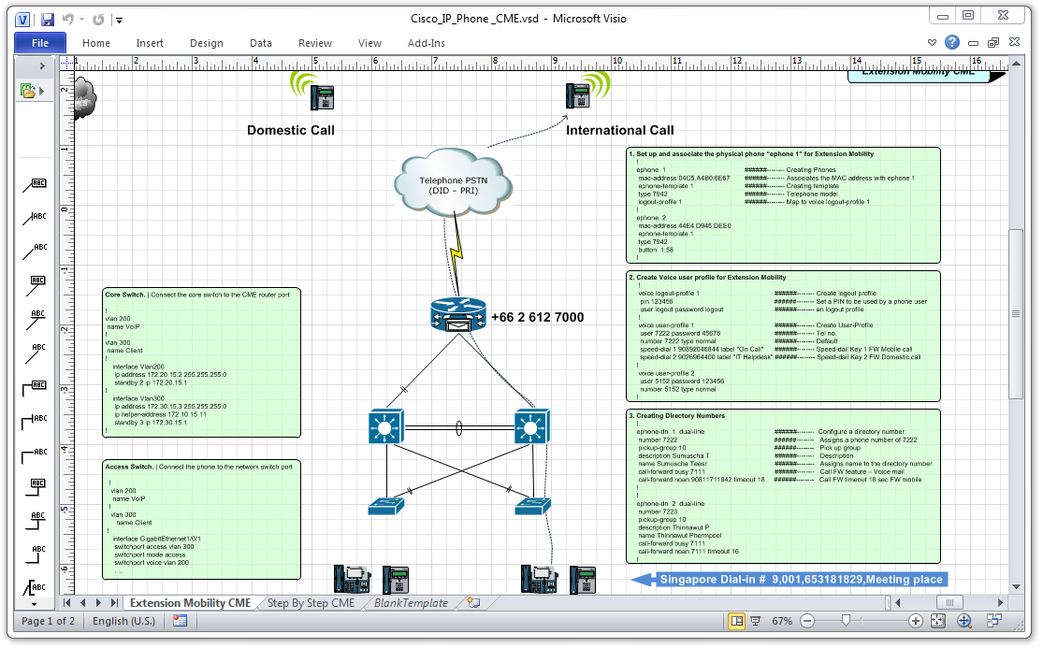Viewport: 1043px width, 648px height.
Task: Click the English (U.S.) language button
Action: pyautogui.click(x=123, y=621)
